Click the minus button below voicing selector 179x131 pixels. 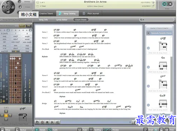click(x=6, y=119)
